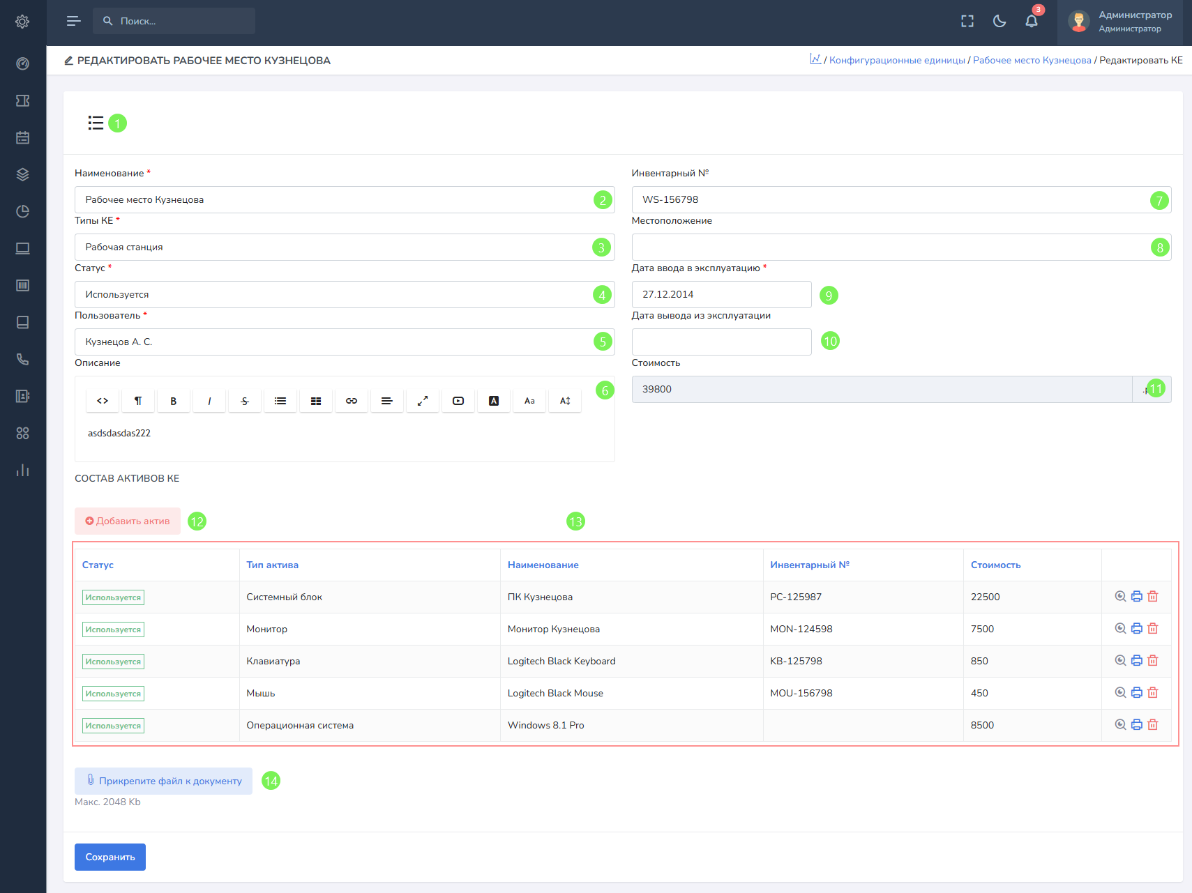Print the Монитор Кузнецова asset
Viewport: 1192px width, 893px height.
point(1136,629)
